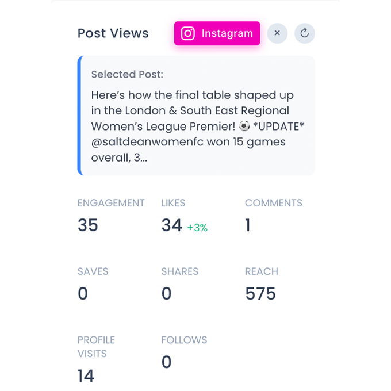
Task: Select the Reach value 575
Action: pos(260,294)
